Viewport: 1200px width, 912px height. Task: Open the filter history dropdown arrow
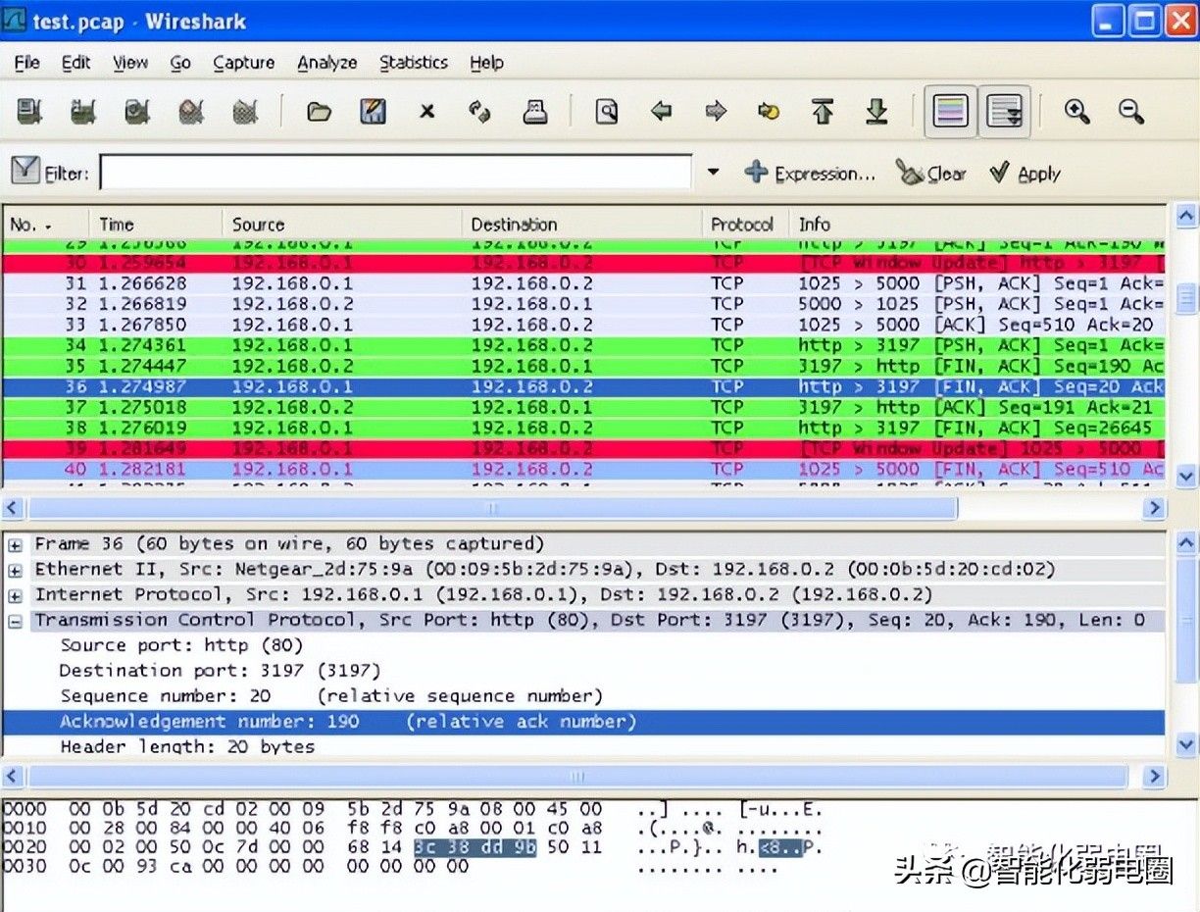click(713, 173)
